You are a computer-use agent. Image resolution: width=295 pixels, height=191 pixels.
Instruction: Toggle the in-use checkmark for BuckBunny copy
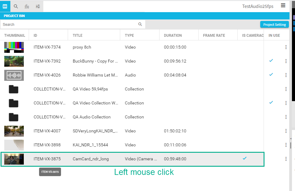[271, 61]
